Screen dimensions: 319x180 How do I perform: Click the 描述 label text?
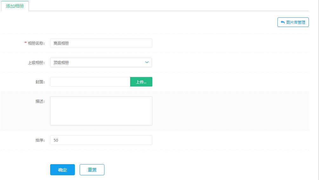(40, 101)
